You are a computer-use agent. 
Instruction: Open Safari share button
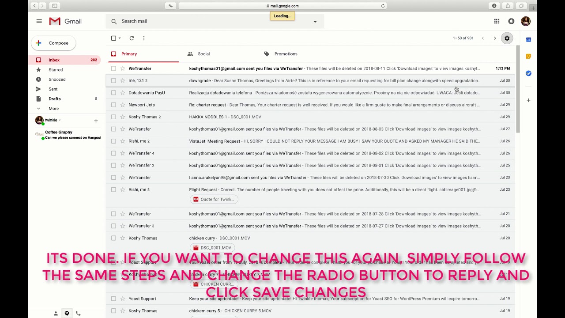tap(508, 6)
